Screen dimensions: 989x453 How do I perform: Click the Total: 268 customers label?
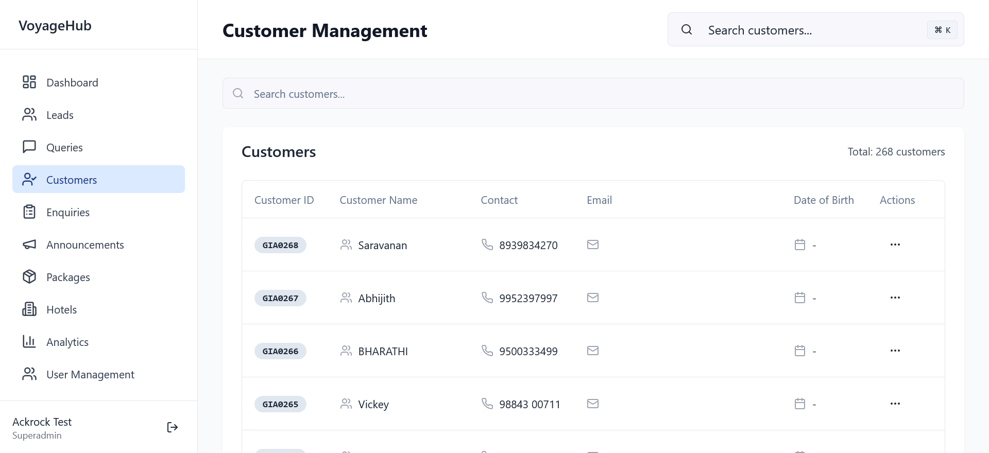coord(896,151)
